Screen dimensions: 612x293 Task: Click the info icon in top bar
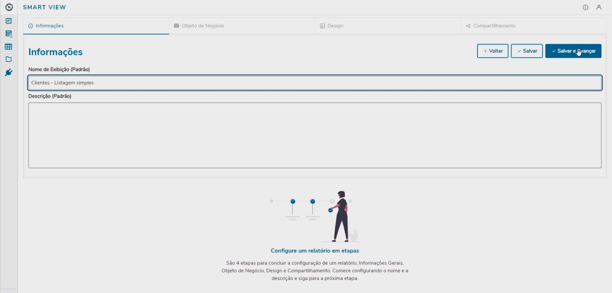585,7
